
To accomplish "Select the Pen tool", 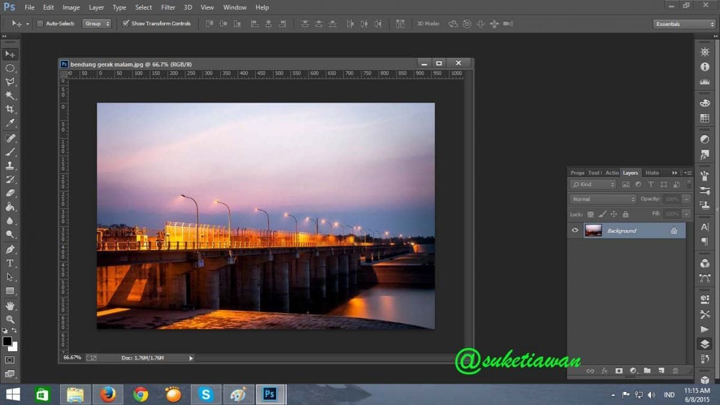I will pyautogui.click(x=10, y=249).
